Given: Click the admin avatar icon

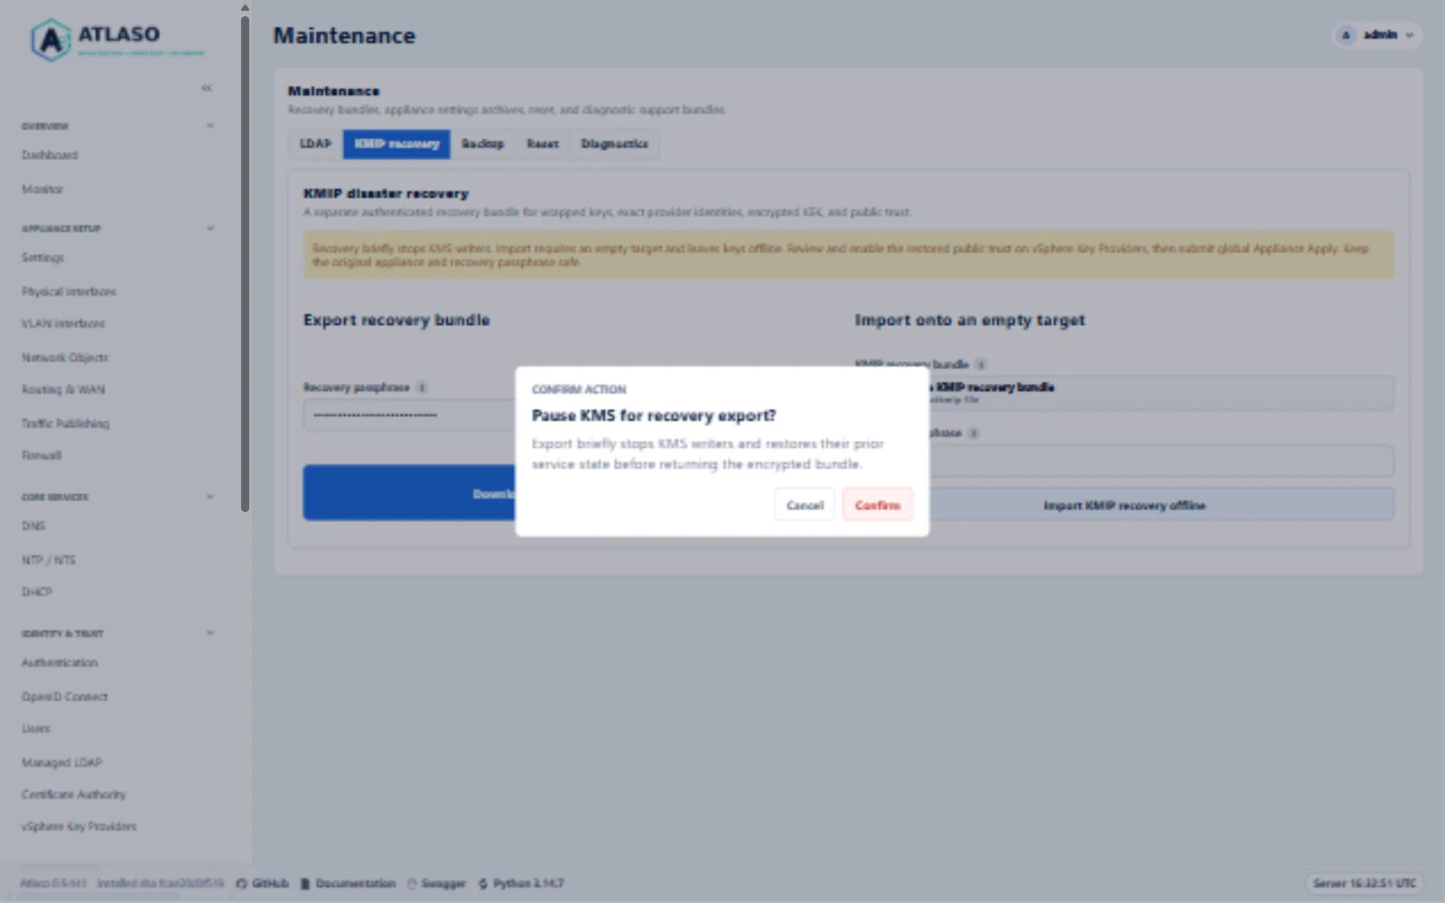Looking at the screenshot, I should 1347,35.
